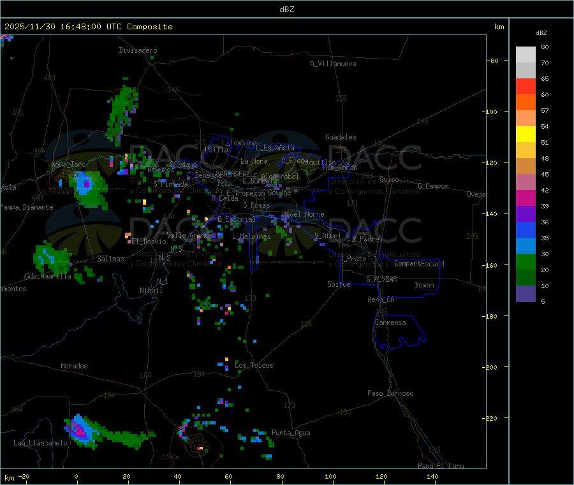This screenshot has height=485, width=574.
Task: Click the V_Atuel label
Action: point(328,236)
